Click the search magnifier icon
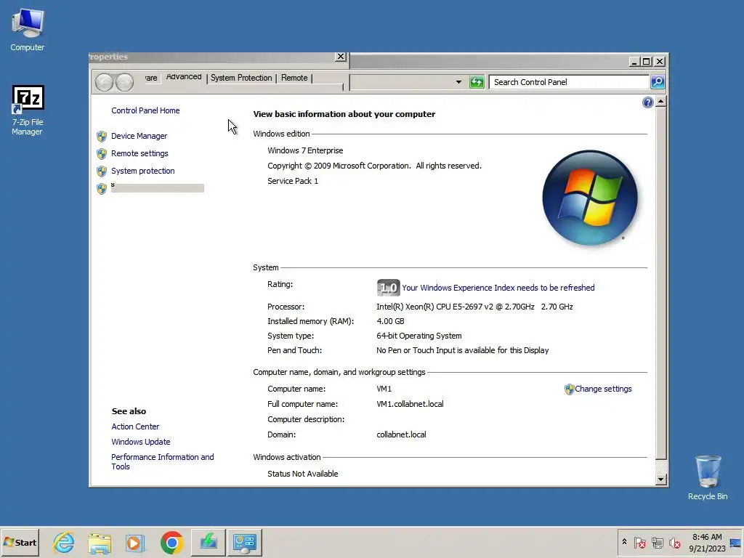This screenshot has width=744, height=558. (x=658, y=82)
